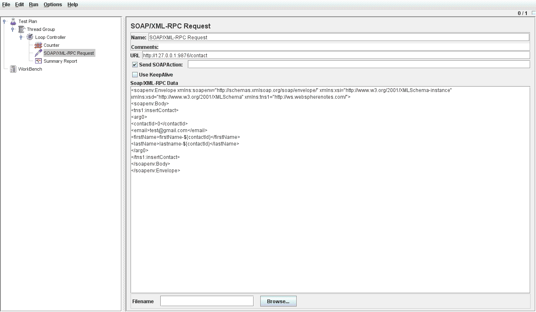
Task: Click the Thread Group beaker icon
Action: [21, 29]
